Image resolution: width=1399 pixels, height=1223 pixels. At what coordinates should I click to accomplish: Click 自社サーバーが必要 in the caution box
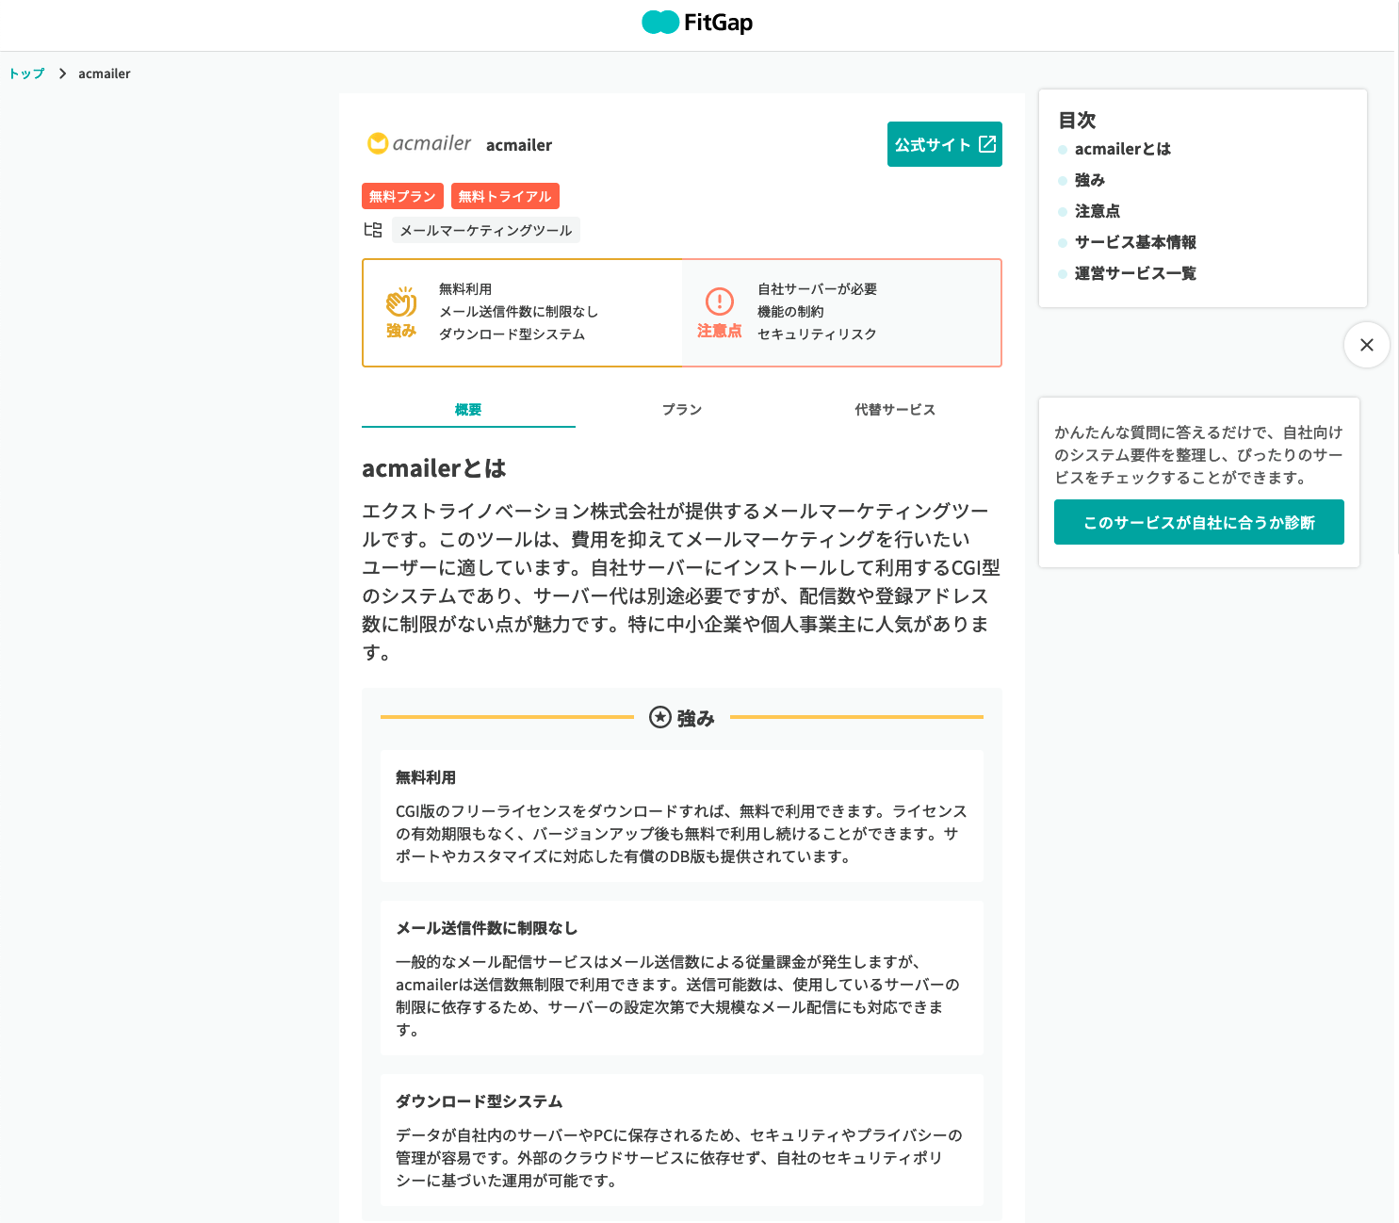pyautogui.click(x=817, y=289)
